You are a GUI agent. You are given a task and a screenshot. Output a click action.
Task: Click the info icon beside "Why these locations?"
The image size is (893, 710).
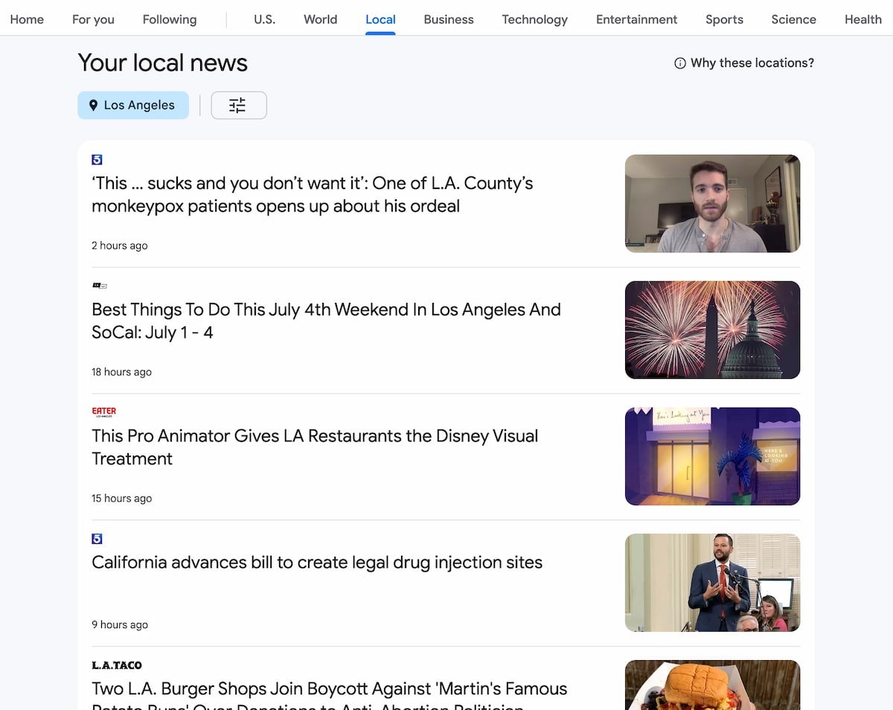(679, 63)
